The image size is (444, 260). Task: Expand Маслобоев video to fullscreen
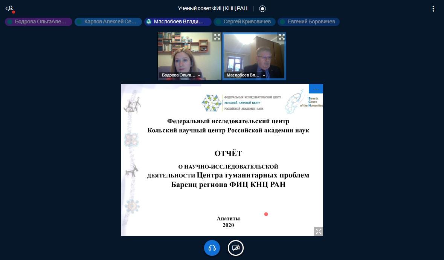282,37
